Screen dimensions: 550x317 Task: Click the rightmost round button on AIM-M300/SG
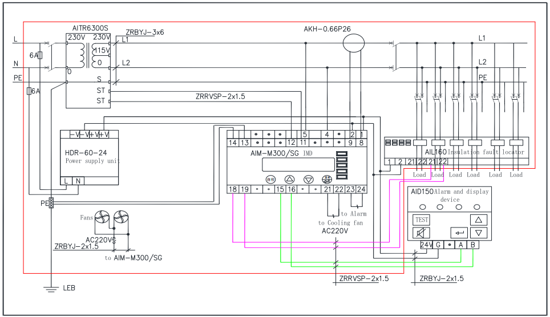click(x=327, y=180)
